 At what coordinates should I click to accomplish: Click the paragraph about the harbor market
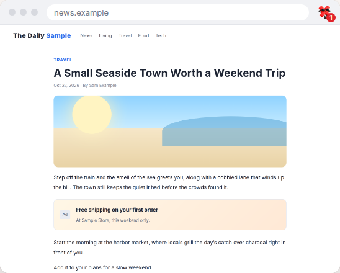pyautogui.click(x=169, y=248)
